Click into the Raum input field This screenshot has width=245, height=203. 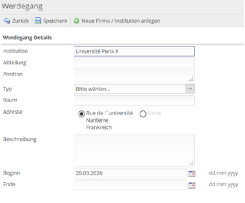point(134,101)
